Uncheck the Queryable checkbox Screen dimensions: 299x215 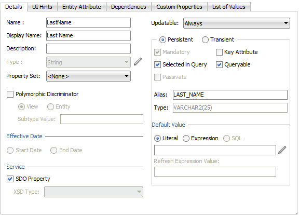tap(219, 65)
